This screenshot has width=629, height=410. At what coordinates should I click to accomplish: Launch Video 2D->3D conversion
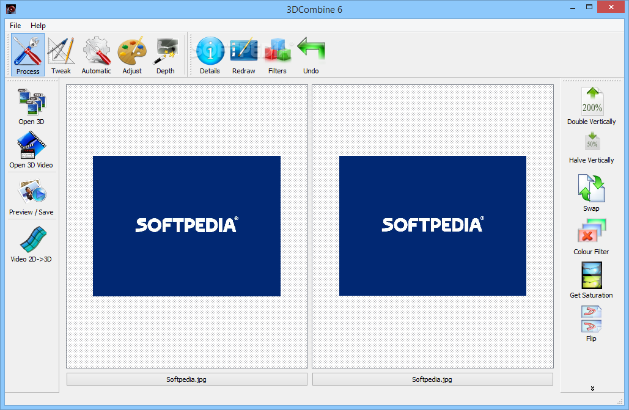coord(31,244)
